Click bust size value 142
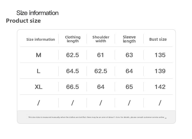The height and width of the screenshot is (139, 192). click(x=160, y=87)
